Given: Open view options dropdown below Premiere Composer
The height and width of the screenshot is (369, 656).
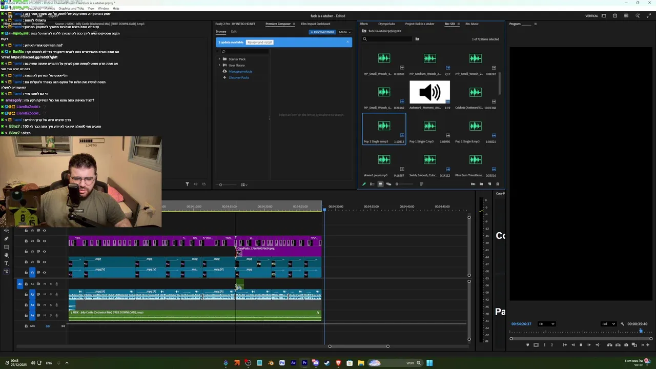Looking at the screenshot, I should pyautogui.click(x=244, y=184).
